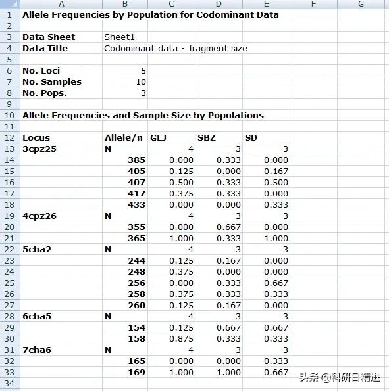Click the No. Samples value 10
The height and width of the screenshot is (391, 389).
[125, 81]
